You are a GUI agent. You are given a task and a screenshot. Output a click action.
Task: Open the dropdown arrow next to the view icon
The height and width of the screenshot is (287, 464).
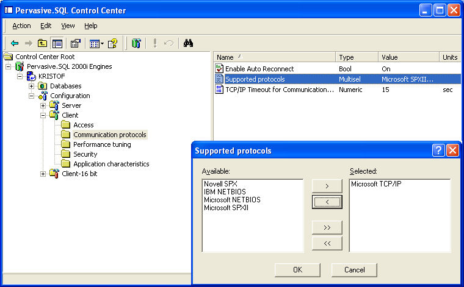(103, 44)
